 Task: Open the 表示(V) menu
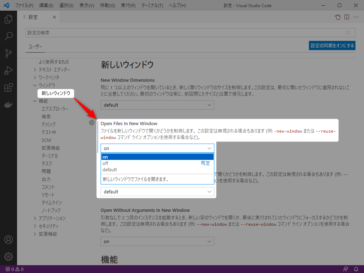click(87, 5)
